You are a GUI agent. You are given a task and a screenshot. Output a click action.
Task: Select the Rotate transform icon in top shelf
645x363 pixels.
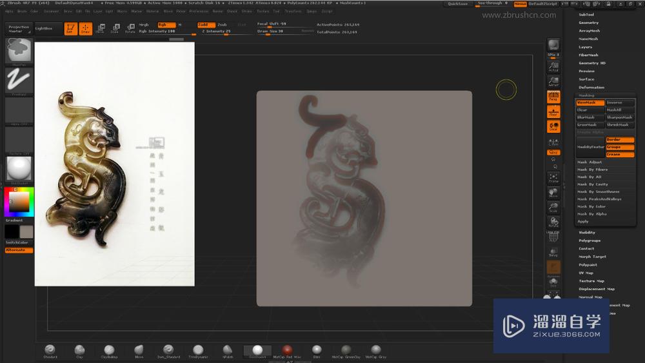tap(130, 28)
